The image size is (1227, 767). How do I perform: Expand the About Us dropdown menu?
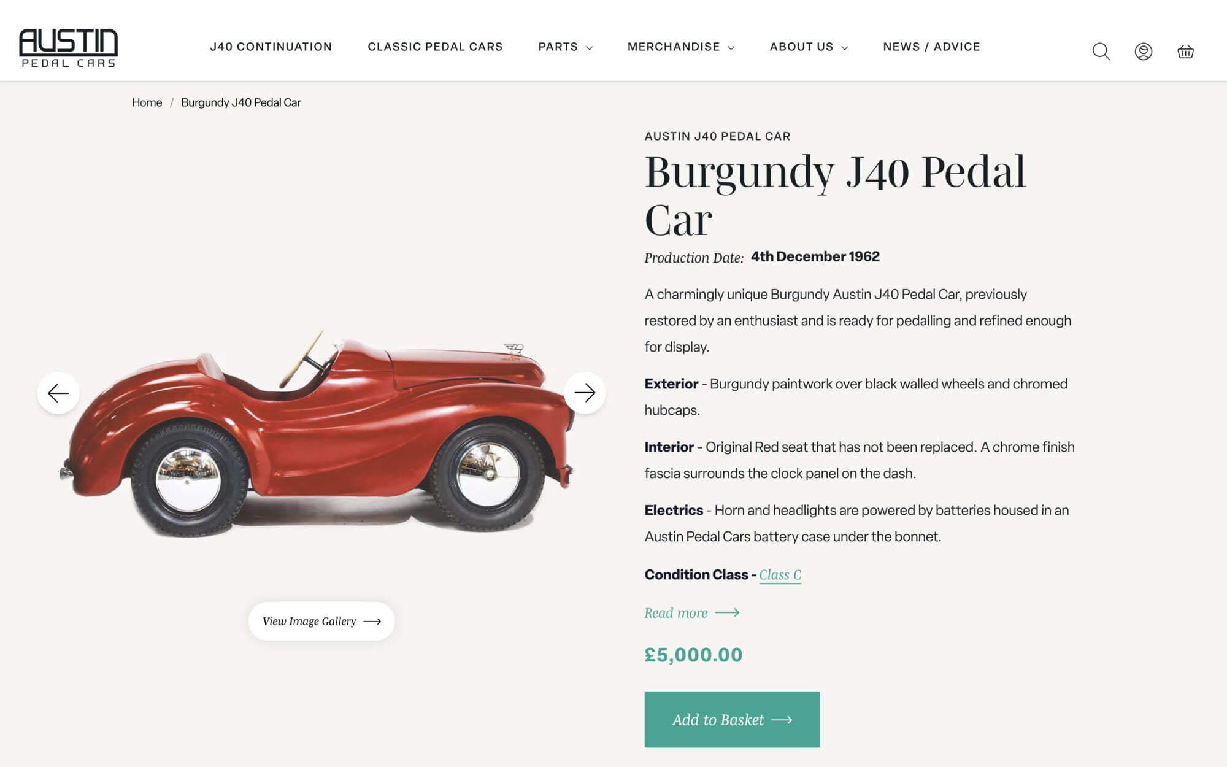809,47
